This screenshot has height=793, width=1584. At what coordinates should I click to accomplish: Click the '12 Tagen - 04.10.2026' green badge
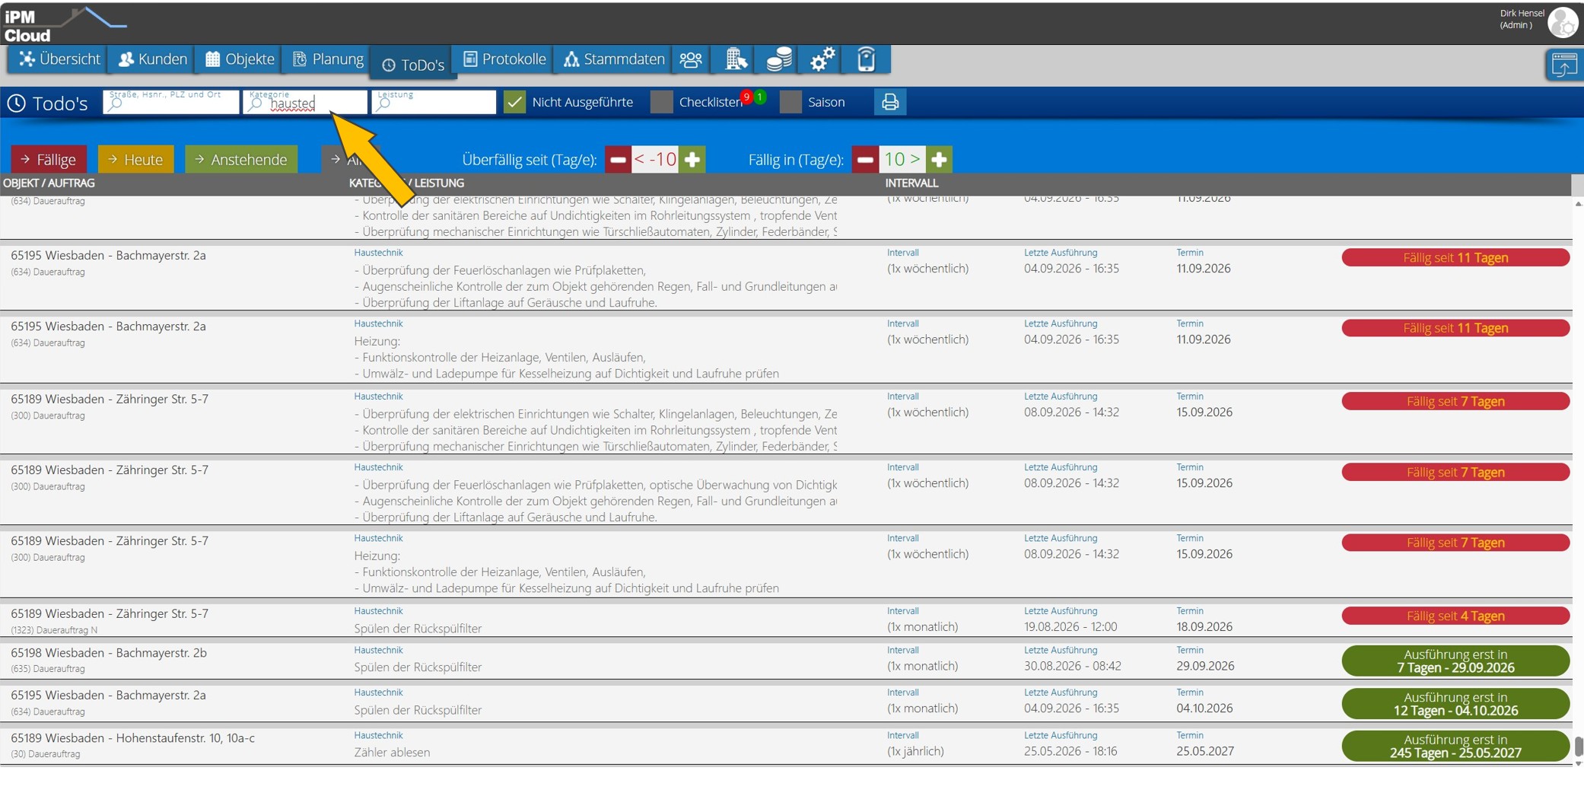(1455, 703)
